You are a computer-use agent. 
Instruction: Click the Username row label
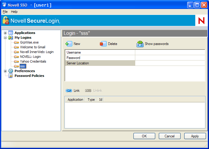pos(100,52)
